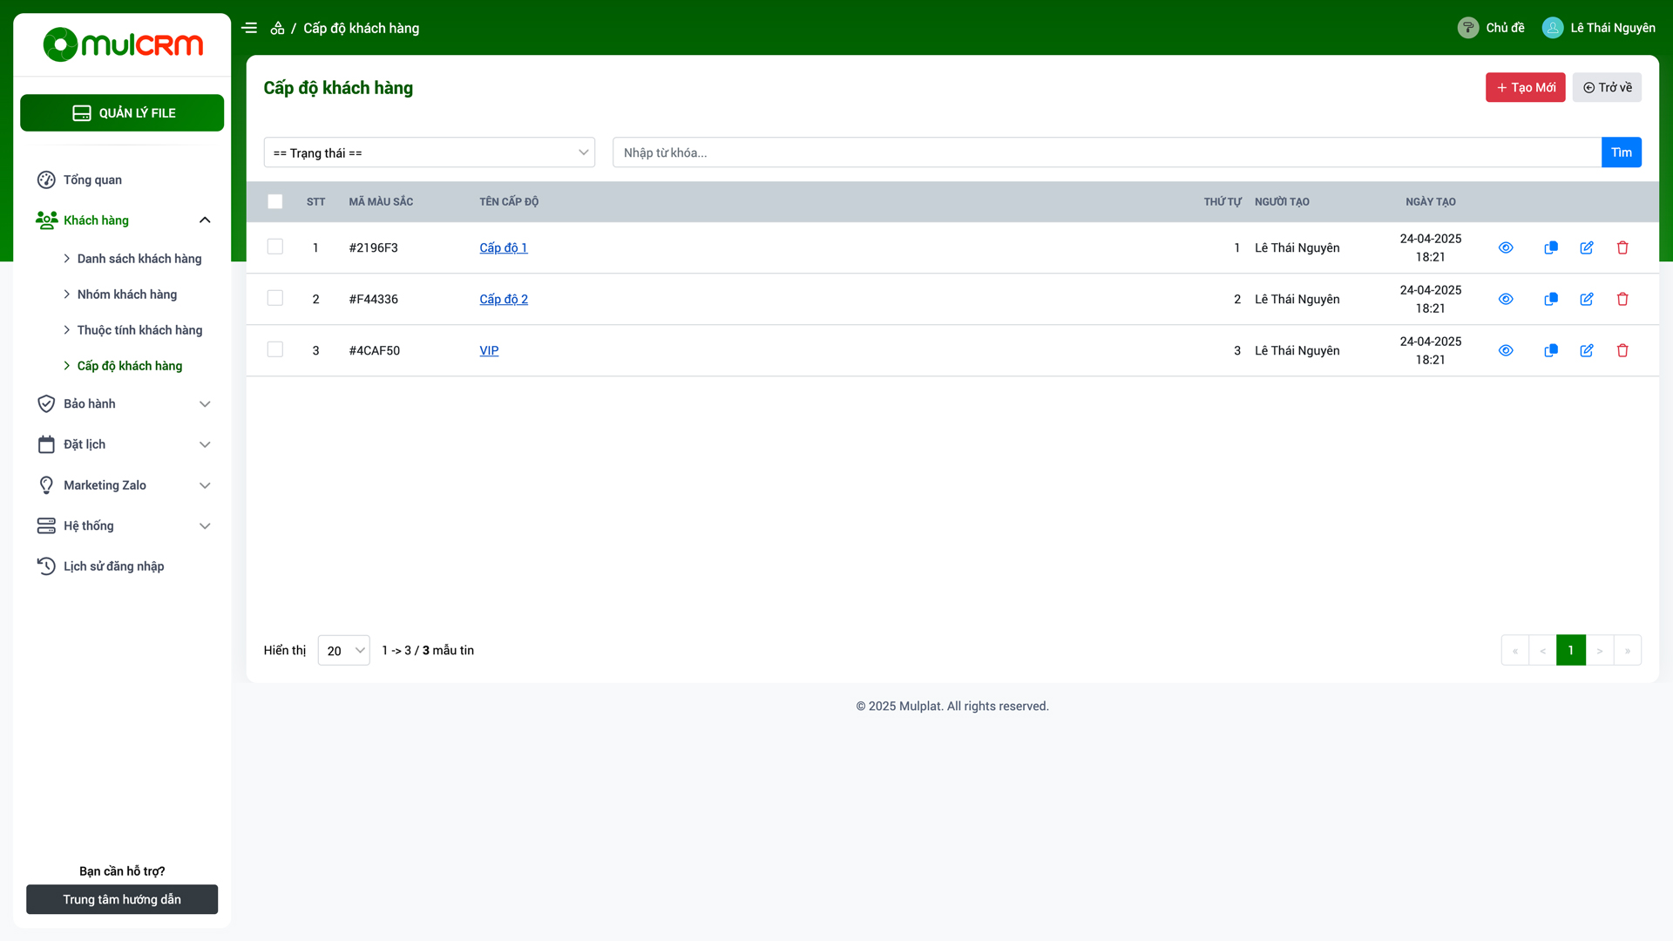The image size is (1673, 941).
Task: Click the delete icon for Cấp độ 1
Action: point(1622,247)
